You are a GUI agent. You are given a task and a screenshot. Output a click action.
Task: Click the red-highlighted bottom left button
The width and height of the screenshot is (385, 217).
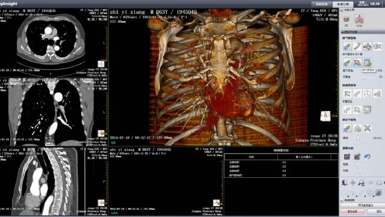point(353,212)
